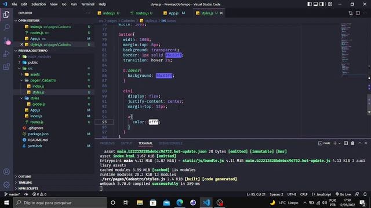Click the #fff color value on line 95
This screenshot has height=208, width=371.
point(153,122)
